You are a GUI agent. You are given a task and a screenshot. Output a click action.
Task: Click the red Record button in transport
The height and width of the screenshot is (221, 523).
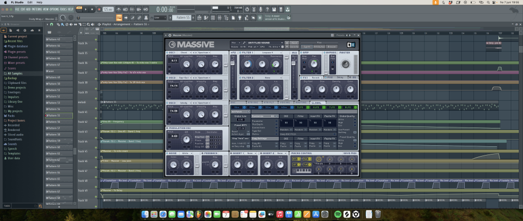pyautogui.click(x=98, y=9)
